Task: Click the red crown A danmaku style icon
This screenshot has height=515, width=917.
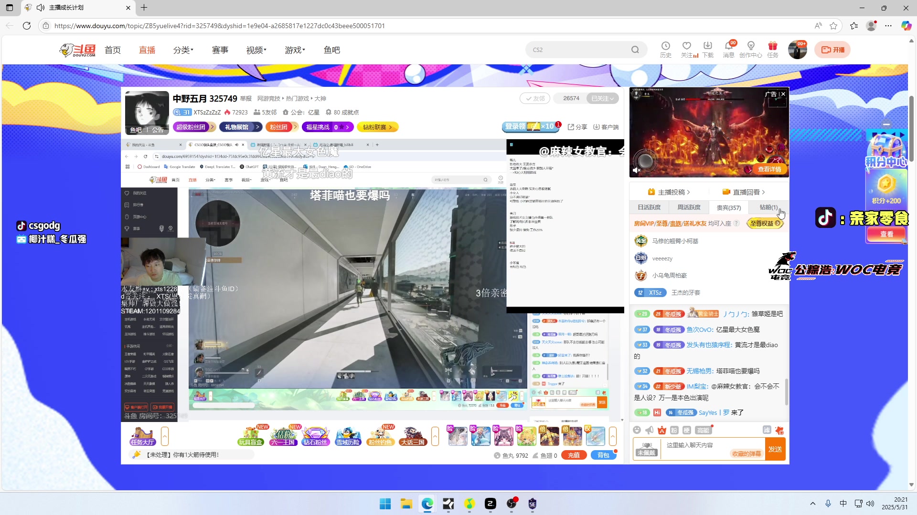Action: point(661,430)
